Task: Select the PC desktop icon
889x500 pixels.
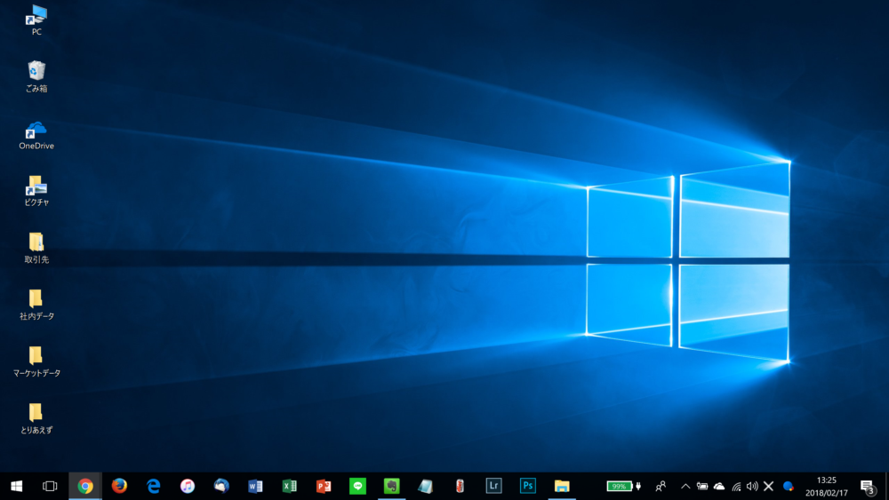Action: click(36, 20)
